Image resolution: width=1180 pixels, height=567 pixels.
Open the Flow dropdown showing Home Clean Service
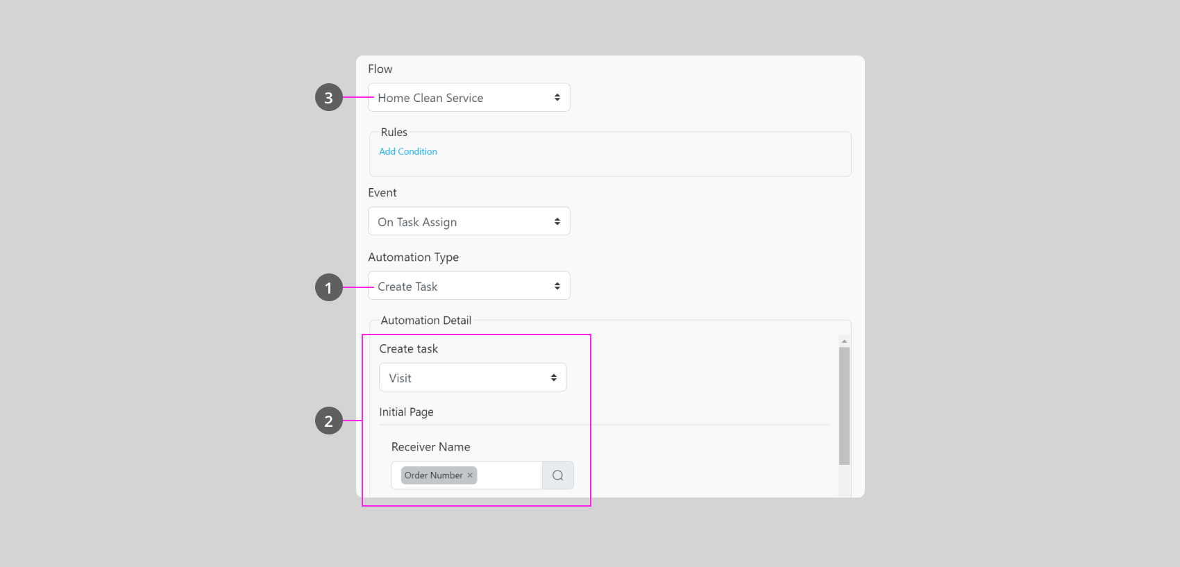(x=469, y=98)
